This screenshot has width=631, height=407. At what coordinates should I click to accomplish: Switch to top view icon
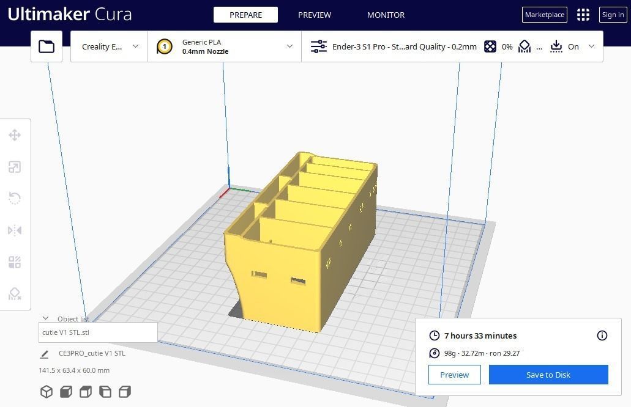pos(86,392)
